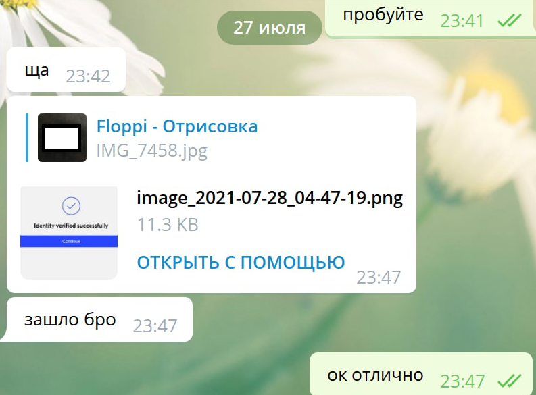
Task: Click the 11.3 KB file size text
Action: click(x=168, y=225)
